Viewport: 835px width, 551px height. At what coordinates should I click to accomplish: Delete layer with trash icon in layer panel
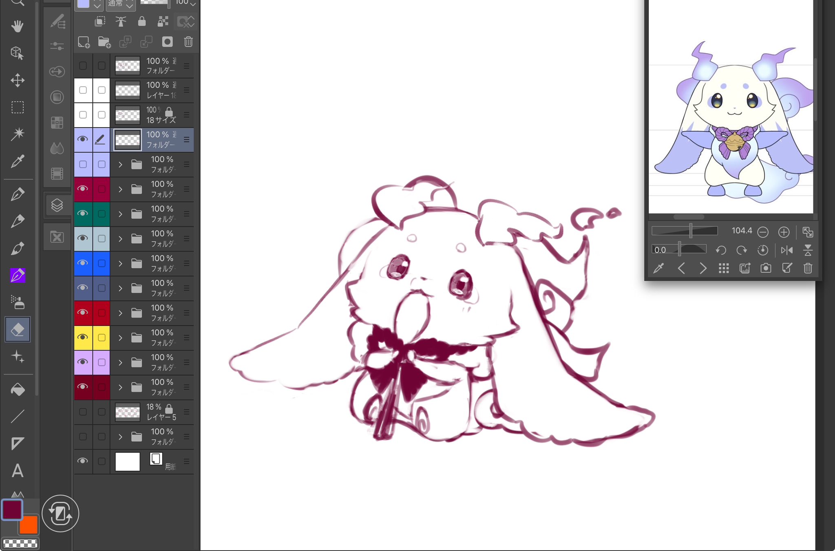188,42
